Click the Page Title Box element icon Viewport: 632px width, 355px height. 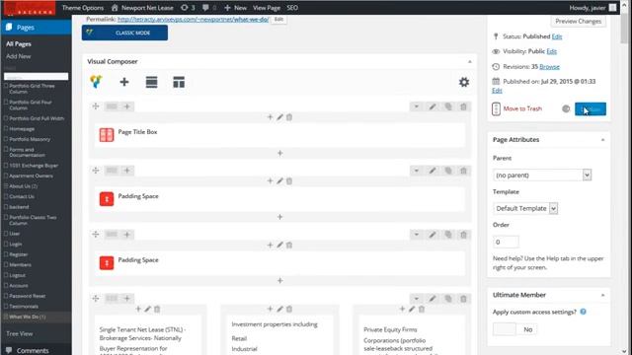107,135
